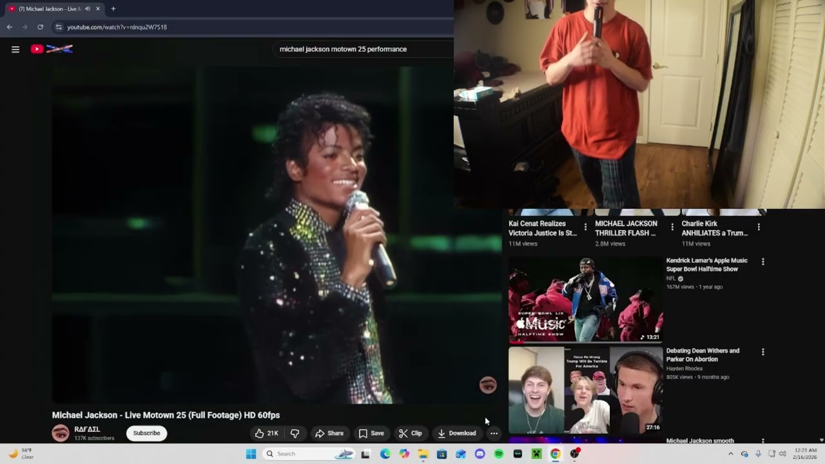Open volume control in system tray

[x=782, y=454]
